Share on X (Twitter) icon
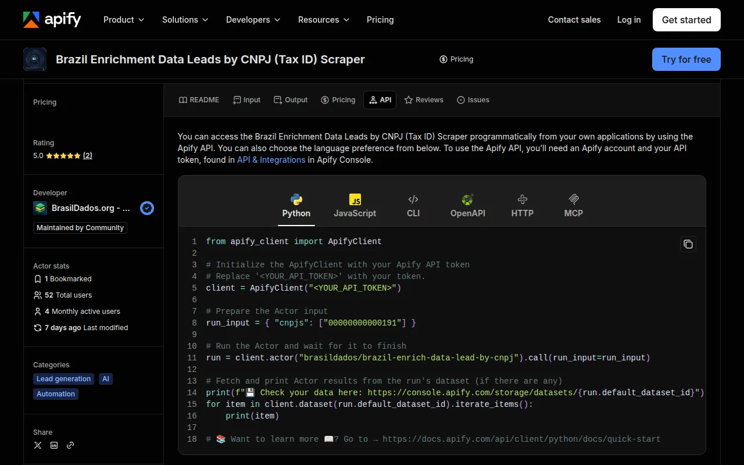744x465 pixels. [x=38, y=445]
